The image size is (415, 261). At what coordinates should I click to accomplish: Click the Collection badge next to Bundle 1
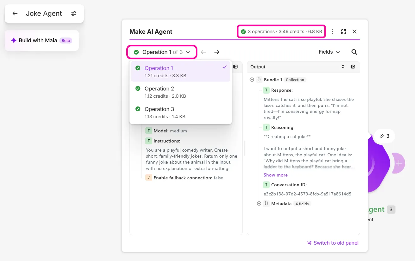point(295,80)
